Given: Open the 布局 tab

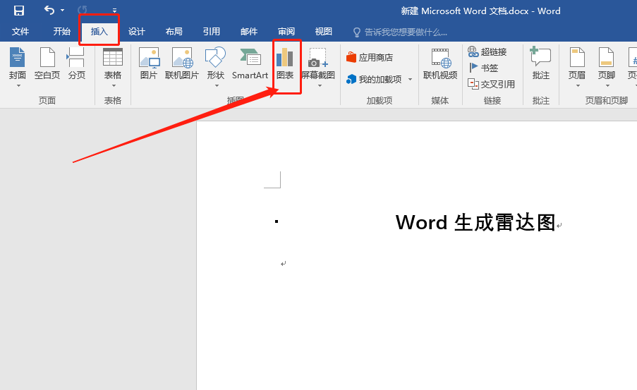Looking at the screenshot, I should pyautogui.click(x=174, y=32).
